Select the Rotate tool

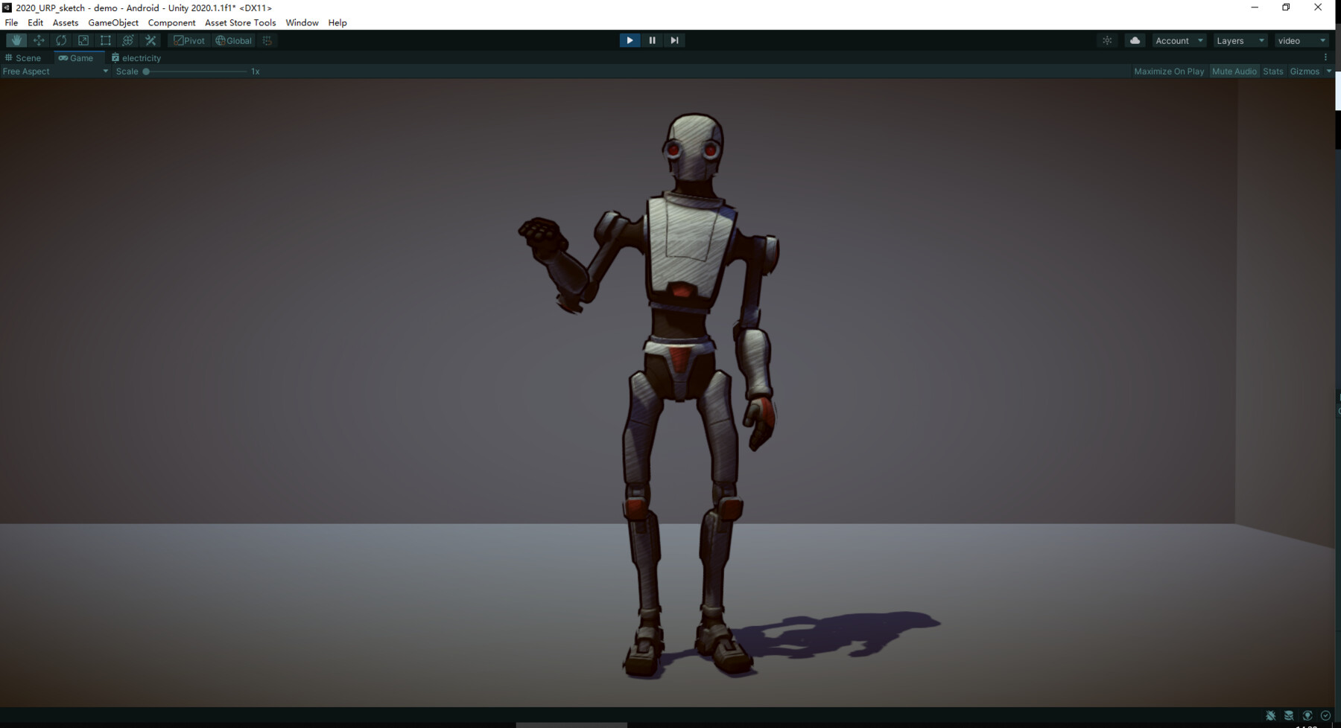tap(60, 40)
